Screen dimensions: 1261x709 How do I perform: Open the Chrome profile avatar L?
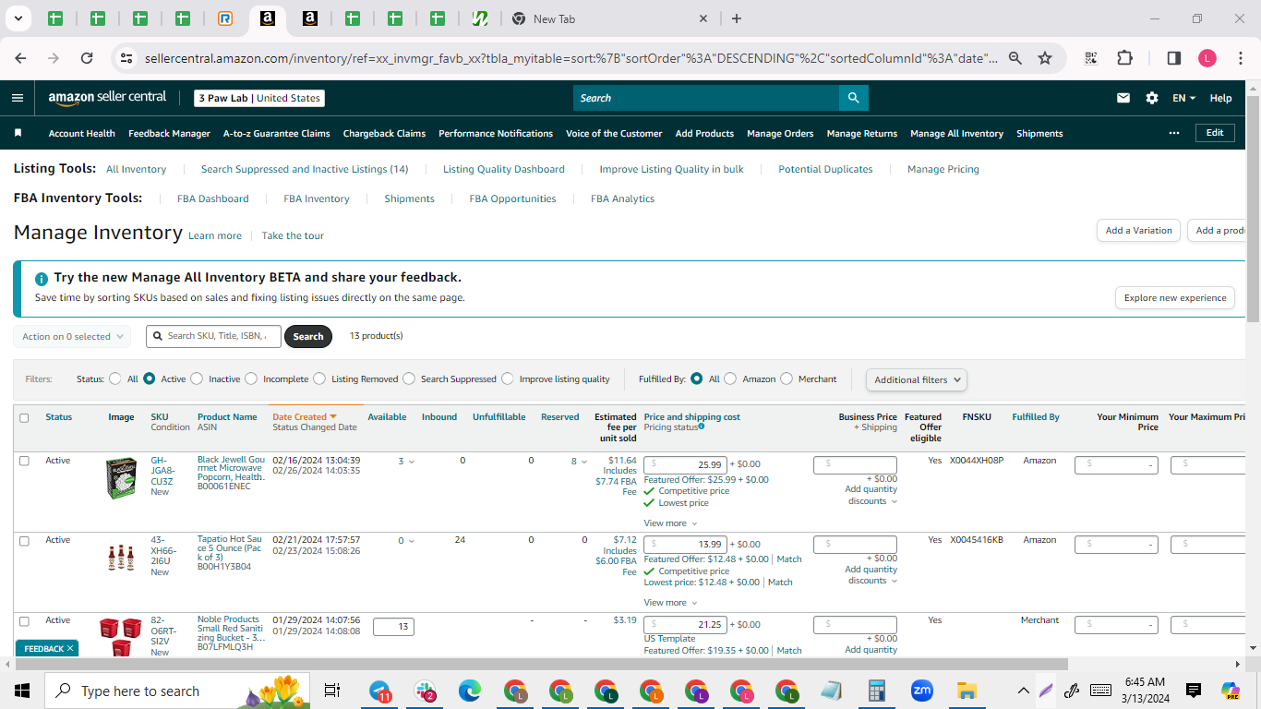[1207, 58]
